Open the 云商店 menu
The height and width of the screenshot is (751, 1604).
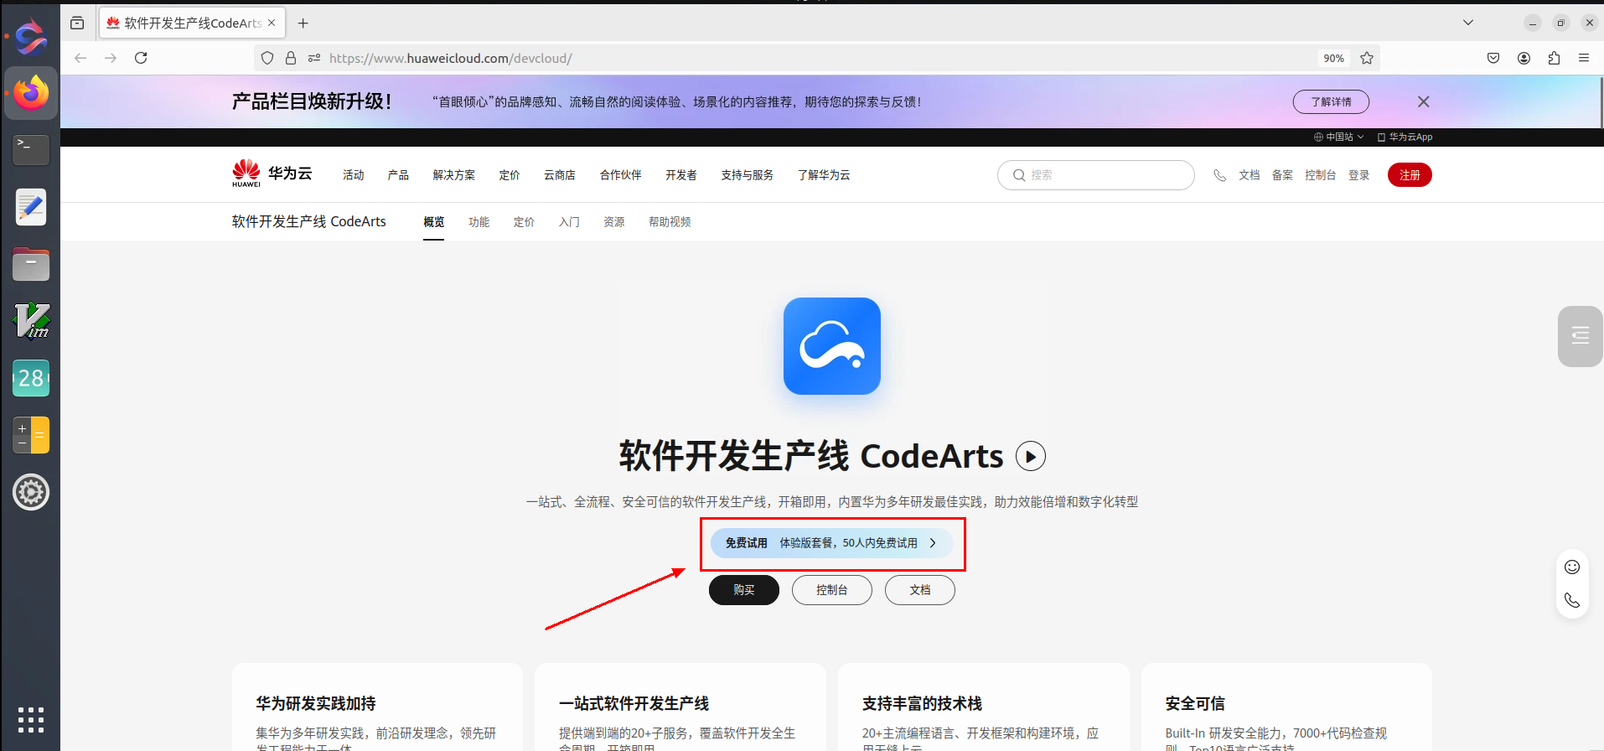coord(560,175)
